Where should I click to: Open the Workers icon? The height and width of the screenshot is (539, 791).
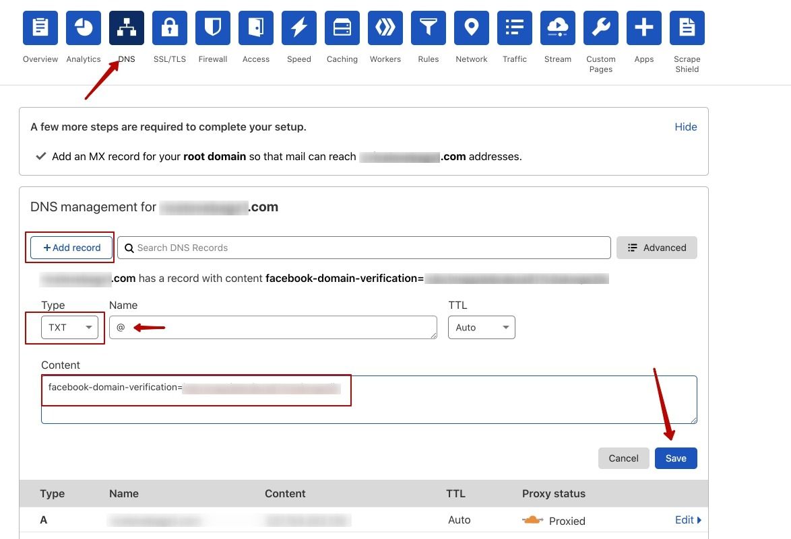click(385, 28)
